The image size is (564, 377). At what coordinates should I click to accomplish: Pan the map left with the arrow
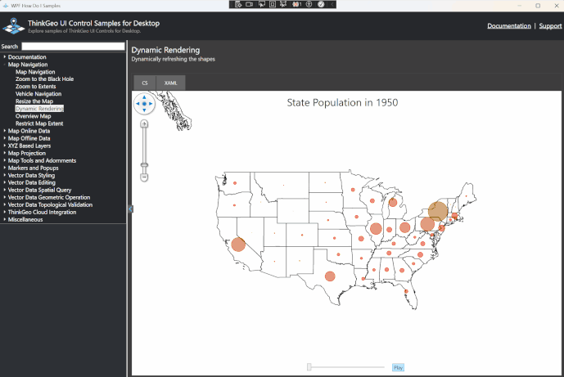pos(138,104)
